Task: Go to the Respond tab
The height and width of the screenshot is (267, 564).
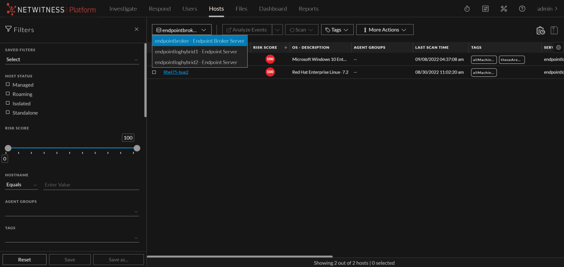Action: coord(160,9)
